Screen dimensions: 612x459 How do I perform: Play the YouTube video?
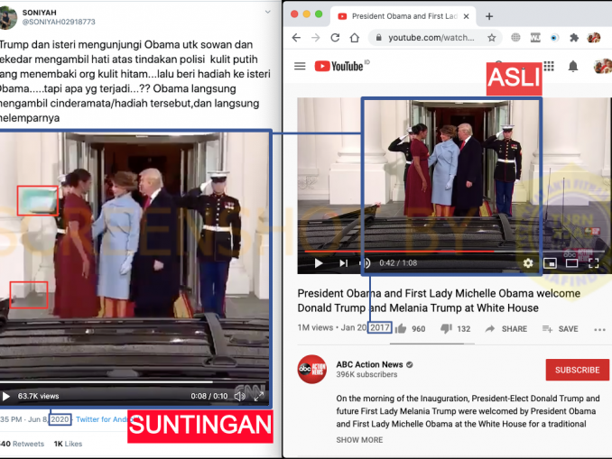319,263
